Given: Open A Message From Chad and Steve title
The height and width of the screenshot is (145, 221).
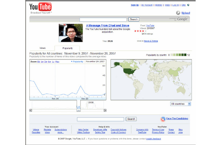Looking at the screenshot, I should (x=108, y=25).
